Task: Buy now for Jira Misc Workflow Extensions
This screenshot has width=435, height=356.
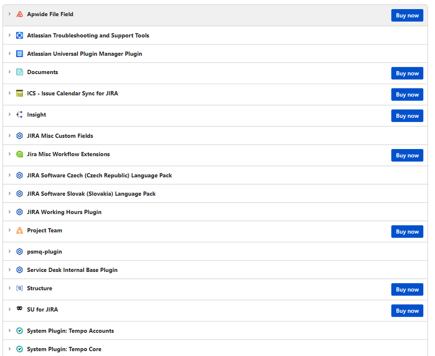Action: pos(407,156)
